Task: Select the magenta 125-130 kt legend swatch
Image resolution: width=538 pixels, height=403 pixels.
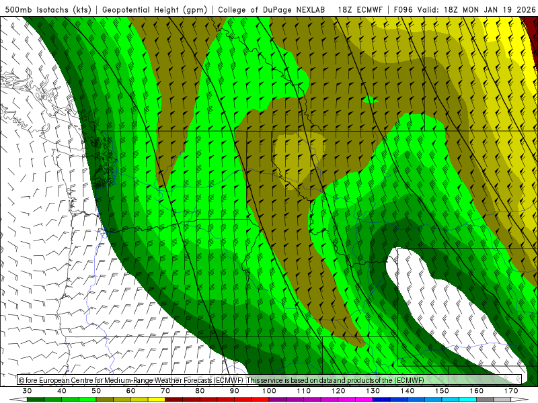Action: 364,400
